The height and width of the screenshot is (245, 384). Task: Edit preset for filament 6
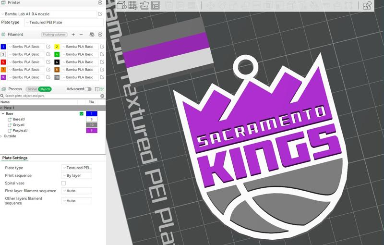102,62
